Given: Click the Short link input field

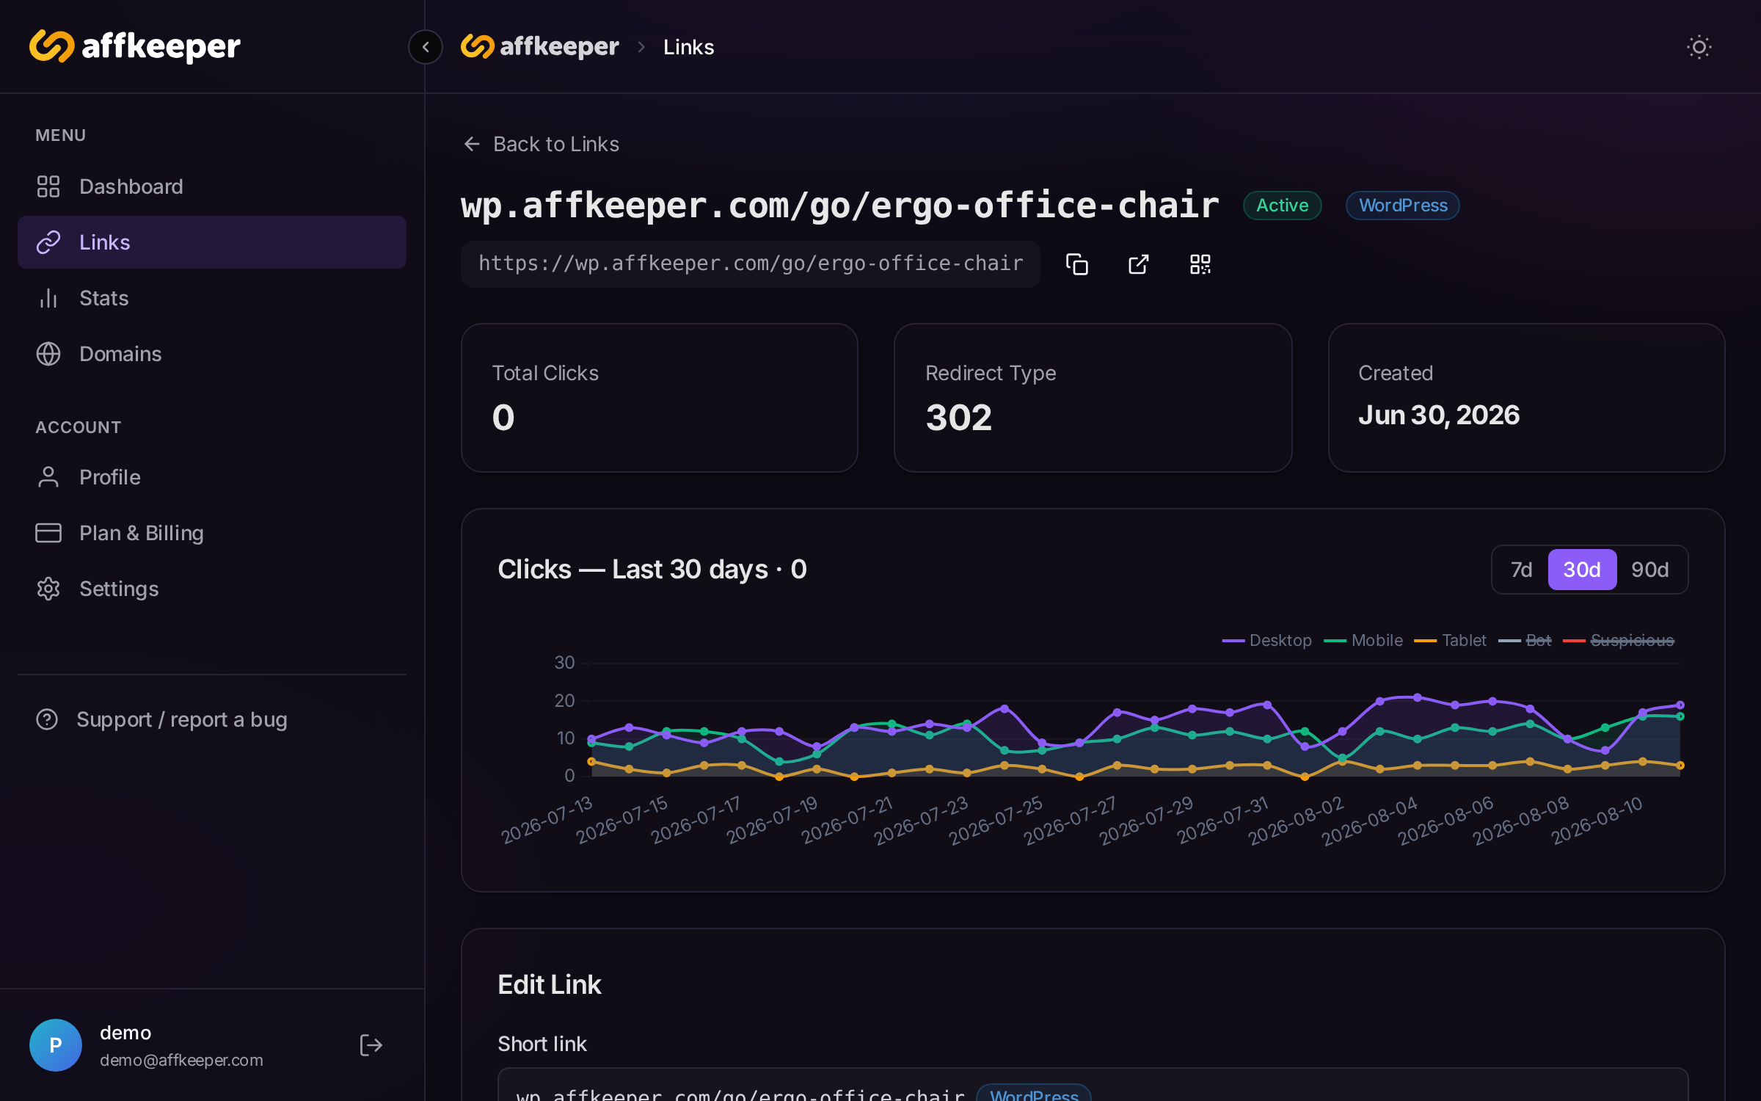Looking at the screenshot, I should pos(1093,1085).
